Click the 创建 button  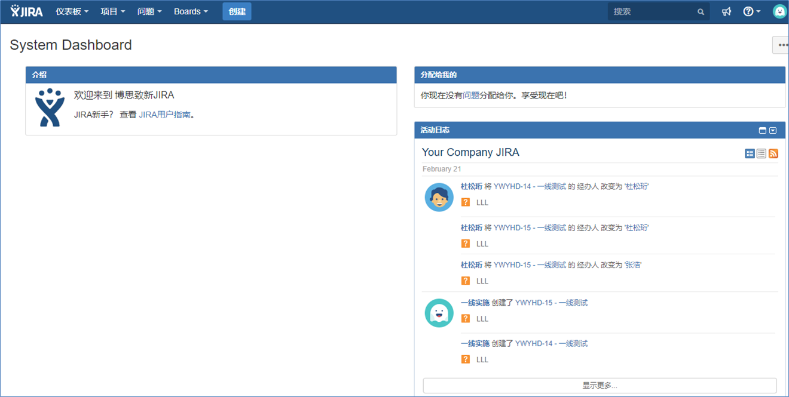pyautogui.click(x=237, y=11)
